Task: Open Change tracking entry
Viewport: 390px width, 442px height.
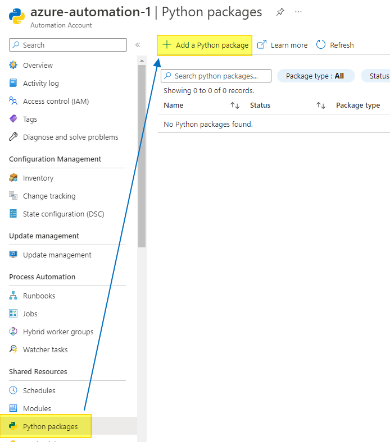Action: [49, 196]
